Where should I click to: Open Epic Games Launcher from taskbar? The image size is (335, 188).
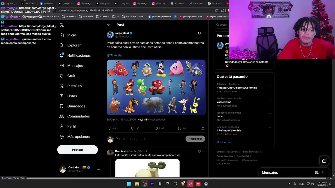[160, 184]
